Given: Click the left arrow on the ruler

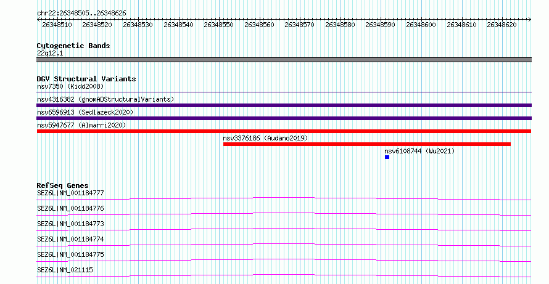Looking at the screenshot, I should pyautogui.click(x=38, y=20).
